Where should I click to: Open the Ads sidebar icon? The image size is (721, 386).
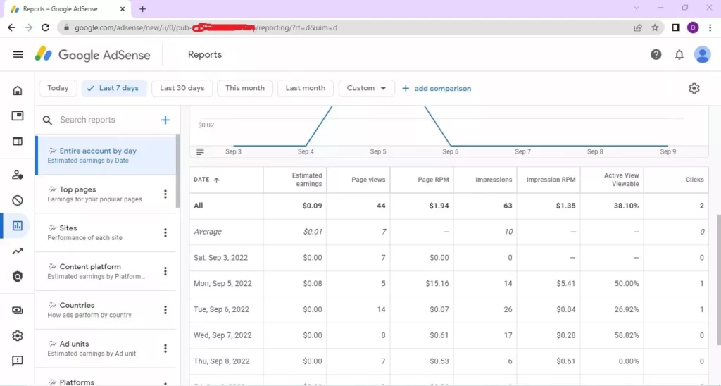[x=18, y=116]
